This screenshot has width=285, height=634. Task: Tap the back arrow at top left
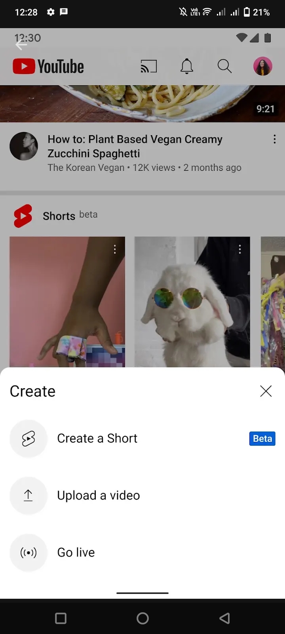tap(21, 45)
